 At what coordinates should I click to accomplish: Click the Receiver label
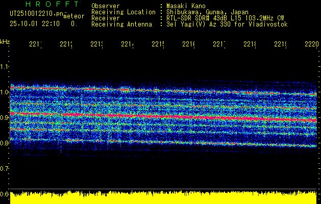point(106,18)
